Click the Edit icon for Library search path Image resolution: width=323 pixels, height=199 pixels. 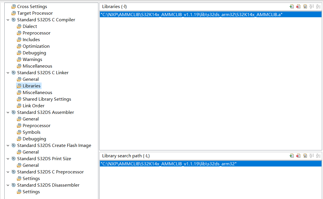pos(305,156)
